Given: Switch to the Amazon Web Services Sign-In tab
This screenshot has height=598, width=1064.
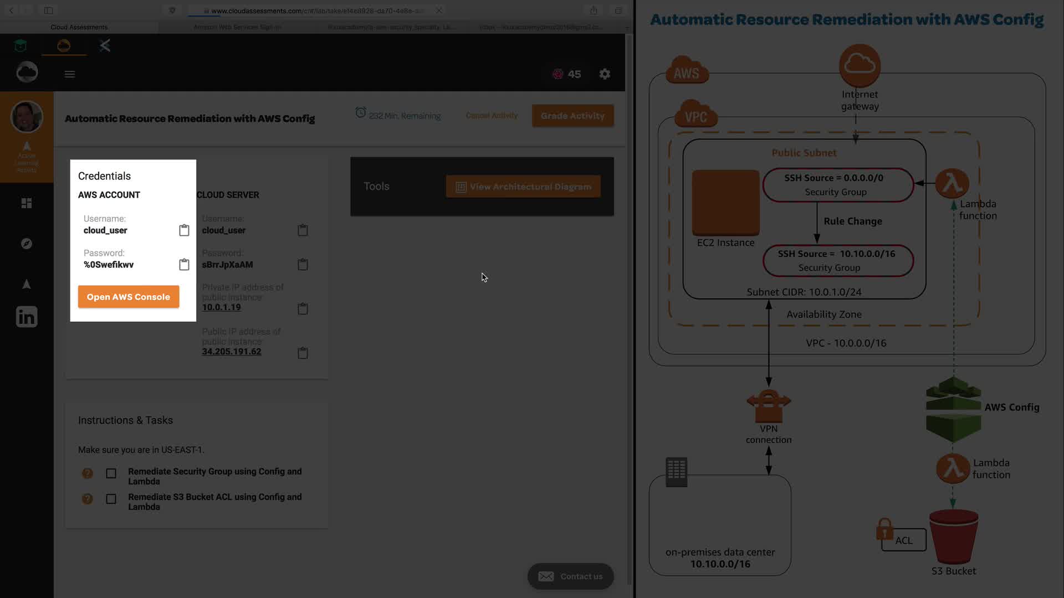Looking at the screenshot, I should tap(237, 27).
